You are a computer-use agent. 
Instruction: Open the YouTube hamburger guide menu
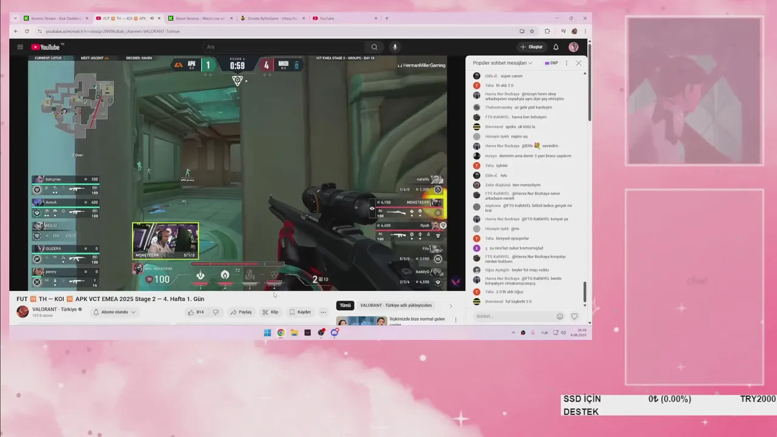[20, 47]
